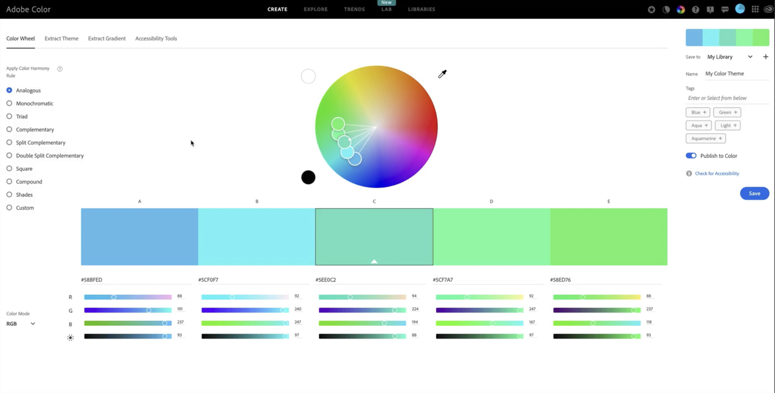Click the hex value #5BBFED
Screen dimensions: 775x393
coord(91,280)
